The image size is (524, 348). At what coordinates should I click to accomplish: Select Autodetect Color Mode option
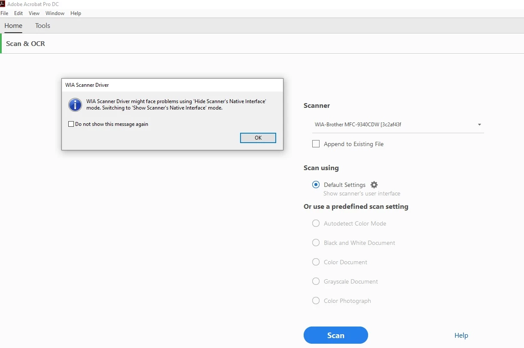[316, 223]
